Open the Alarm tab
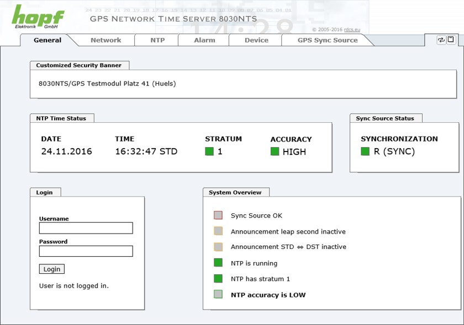The width and height of the screenshot is (464, 325). point(204,40)
